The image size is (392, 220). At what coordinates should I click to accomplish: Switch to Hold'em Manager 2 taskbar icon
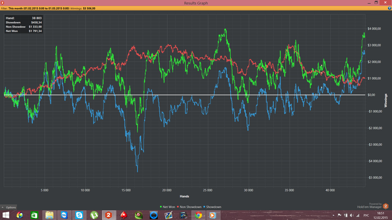(109, 215)
